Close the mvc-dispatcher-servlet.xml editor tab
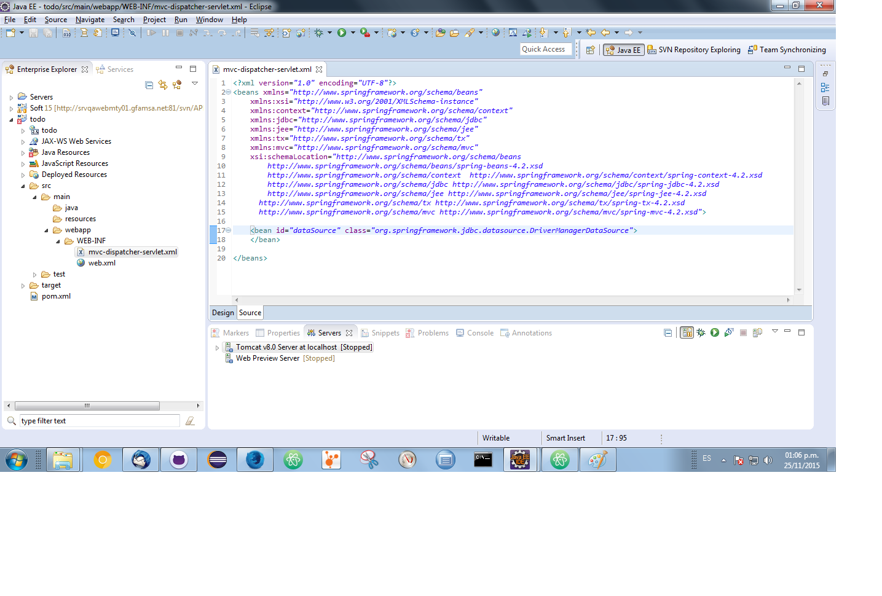The width and height of the screenshot is (882, 596). (x=319, y=69)
